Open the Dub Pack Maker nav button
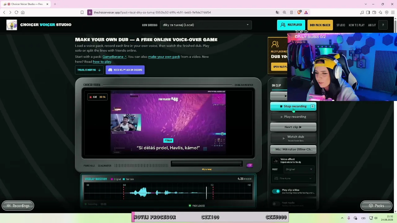This screenshot has width=397, height=223. (320, 25)
